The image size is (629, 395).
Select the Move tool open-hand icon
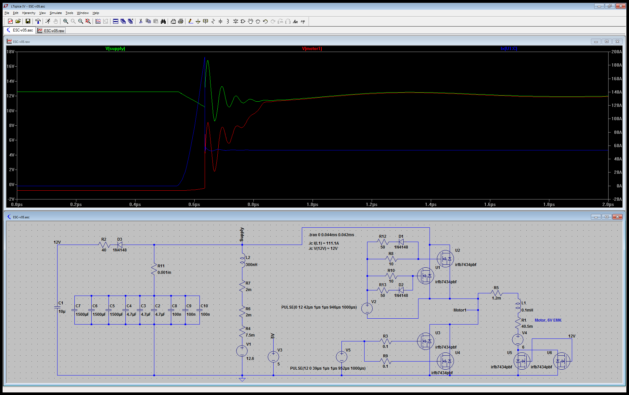coord(250,21)
